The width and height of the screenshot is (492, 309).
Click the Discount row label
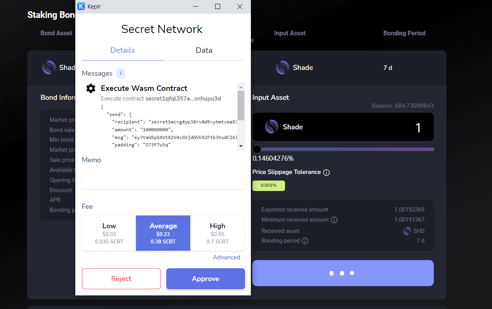coord(61,190)
